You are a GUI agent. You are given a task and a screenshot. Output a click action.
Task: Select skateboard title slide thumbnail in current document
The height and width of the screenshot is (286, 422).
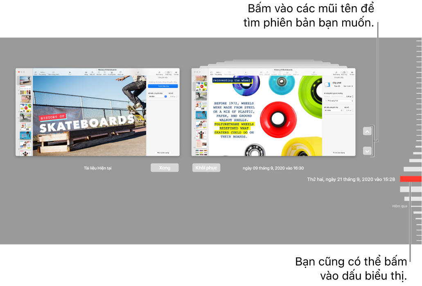pos(25,80)
